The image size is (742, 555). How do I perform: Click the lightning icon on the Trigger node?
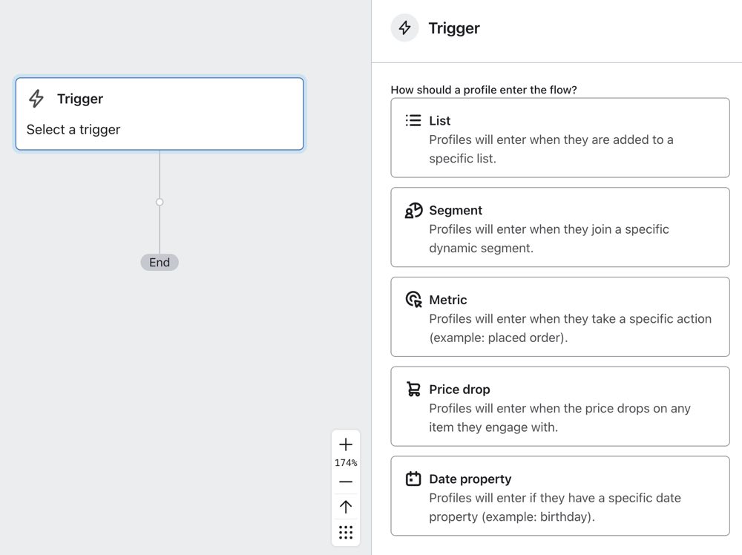point(35,98)
